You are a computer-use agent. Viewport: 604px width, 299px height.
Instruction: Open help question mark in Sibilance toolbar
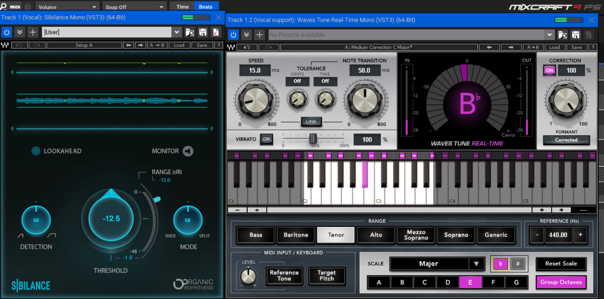coord(219,45)
